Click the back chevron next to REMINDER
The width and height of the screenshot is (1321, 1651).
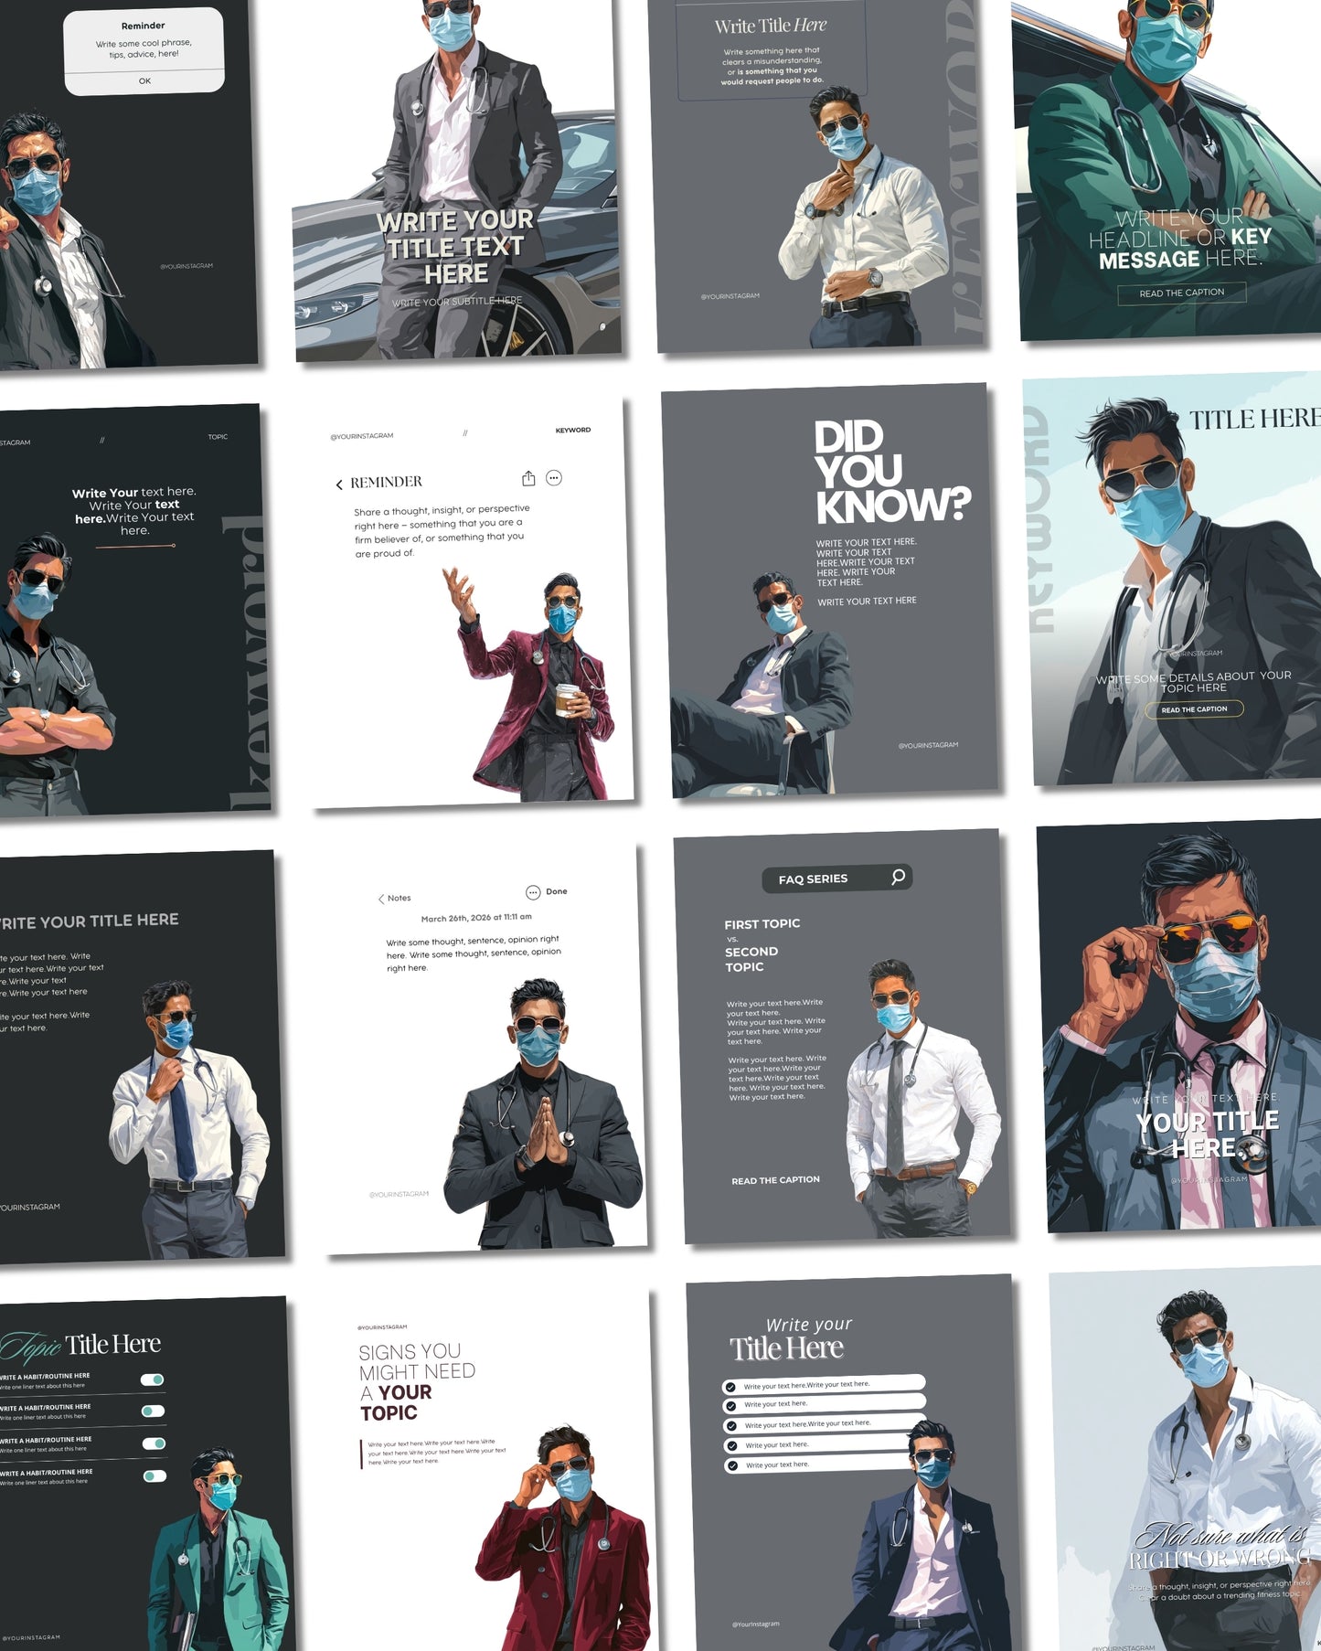point(339,485)
